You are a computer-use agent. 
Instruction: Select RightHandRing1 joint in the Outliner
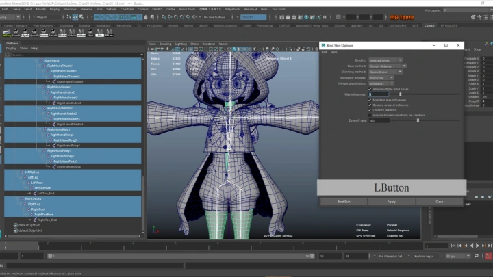58,129
